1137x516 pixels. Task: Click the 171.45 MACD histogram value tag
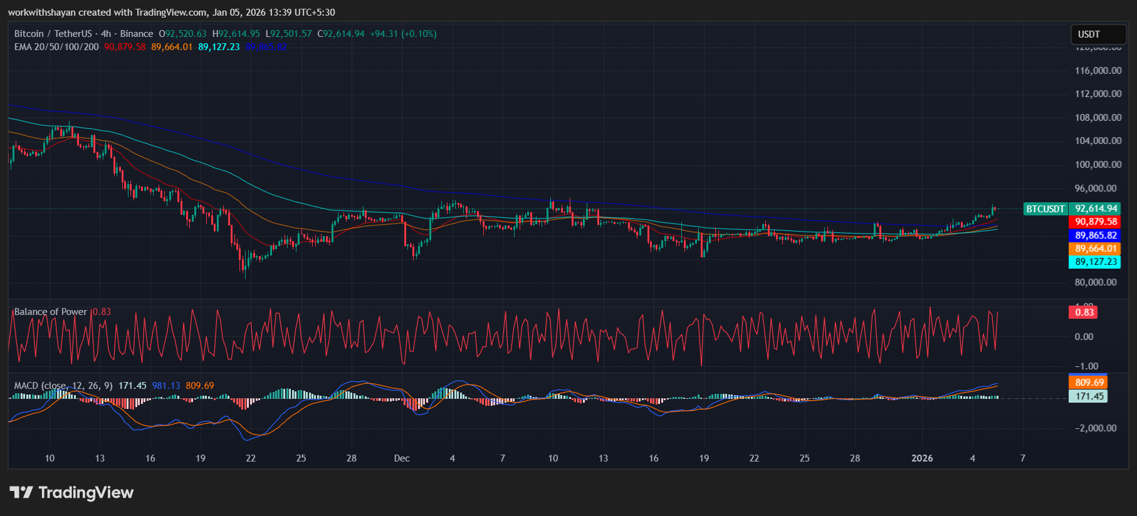(1089, 396)
